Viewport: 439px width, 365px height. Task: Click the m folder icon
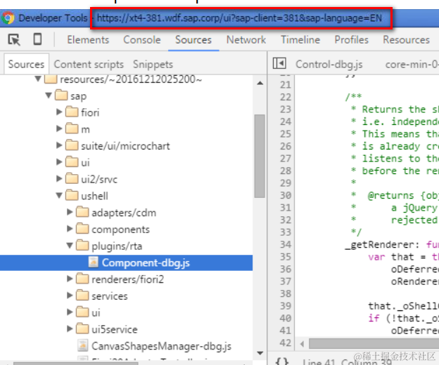(x=72, y=128)
